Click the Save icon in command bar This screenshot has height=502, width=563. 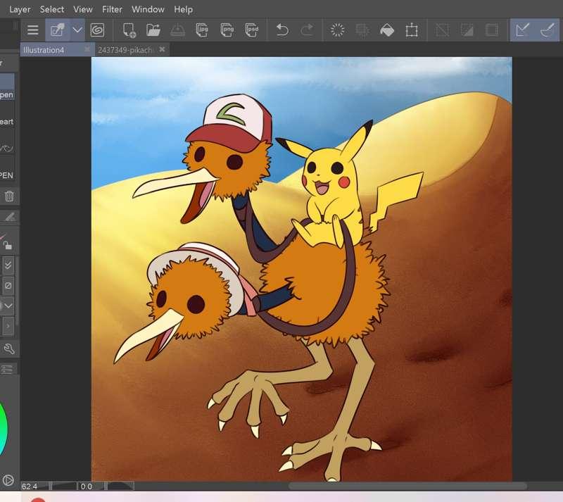177,30
